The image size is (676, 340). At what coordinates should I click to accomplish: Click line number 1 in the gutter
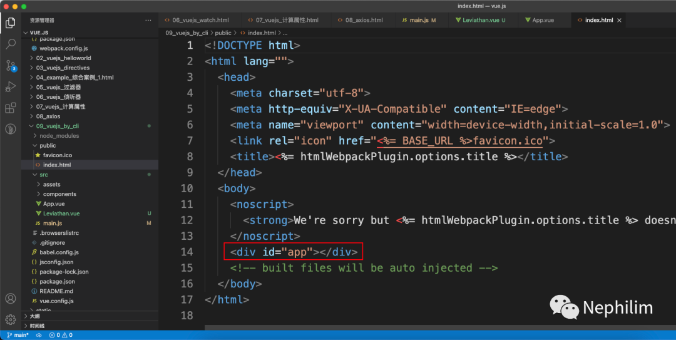tap(190, 45)
